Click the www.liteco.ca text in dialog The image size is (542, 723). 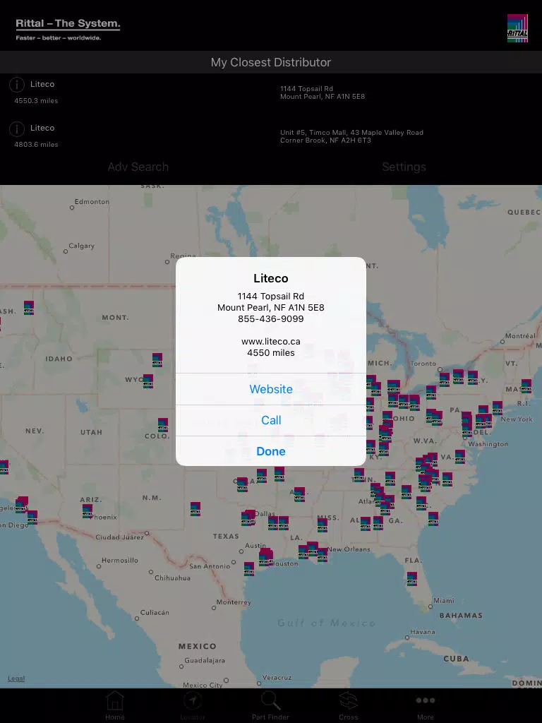click(270, 341)
